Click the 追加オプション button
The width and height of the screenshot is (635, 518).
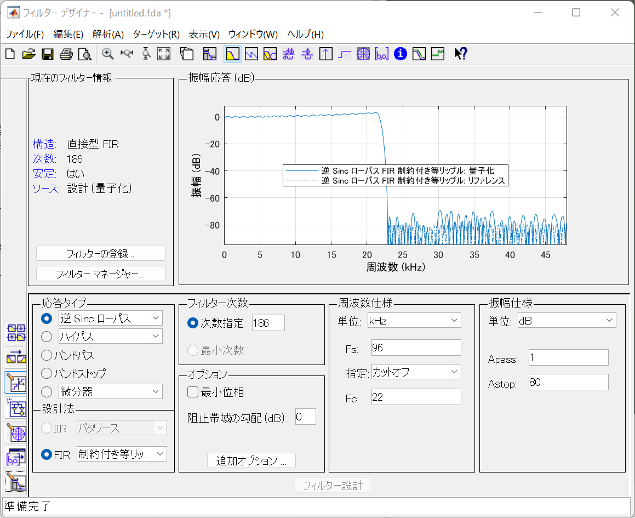tap(251, 461)
